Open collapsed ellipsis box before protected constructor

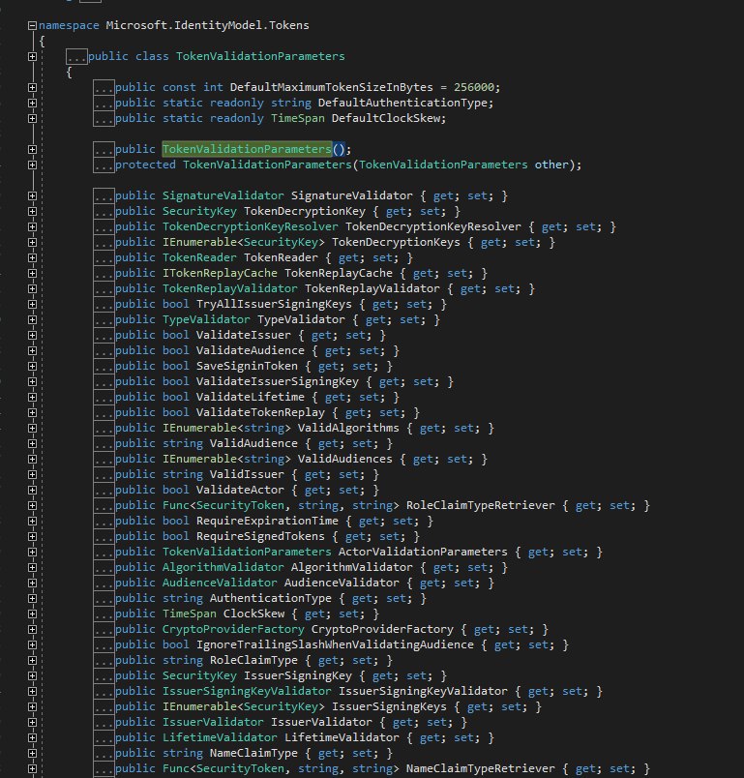tap(104, 165)
